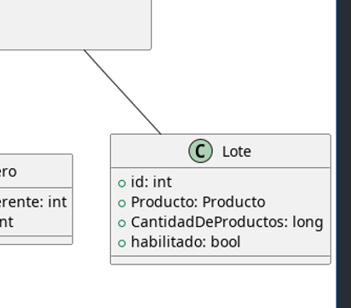Viewport: 351px width, 308px height.
Task: Click the public circle next to Producto: Producto
Action: 122,203
